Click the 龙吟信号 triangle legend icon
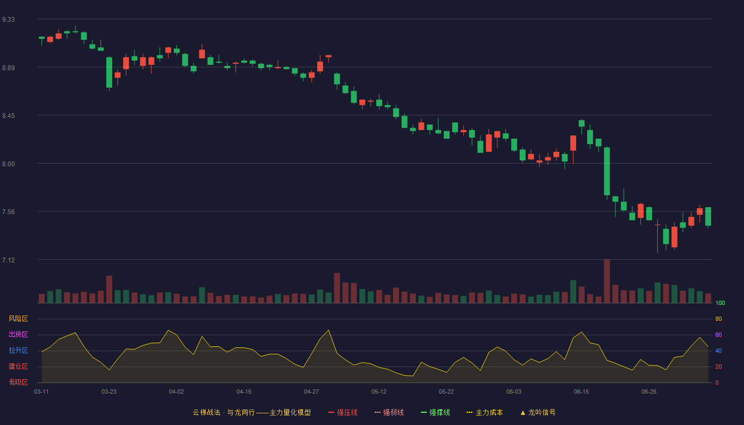This screenshot has height=425, width=744. tap(523, 412)
